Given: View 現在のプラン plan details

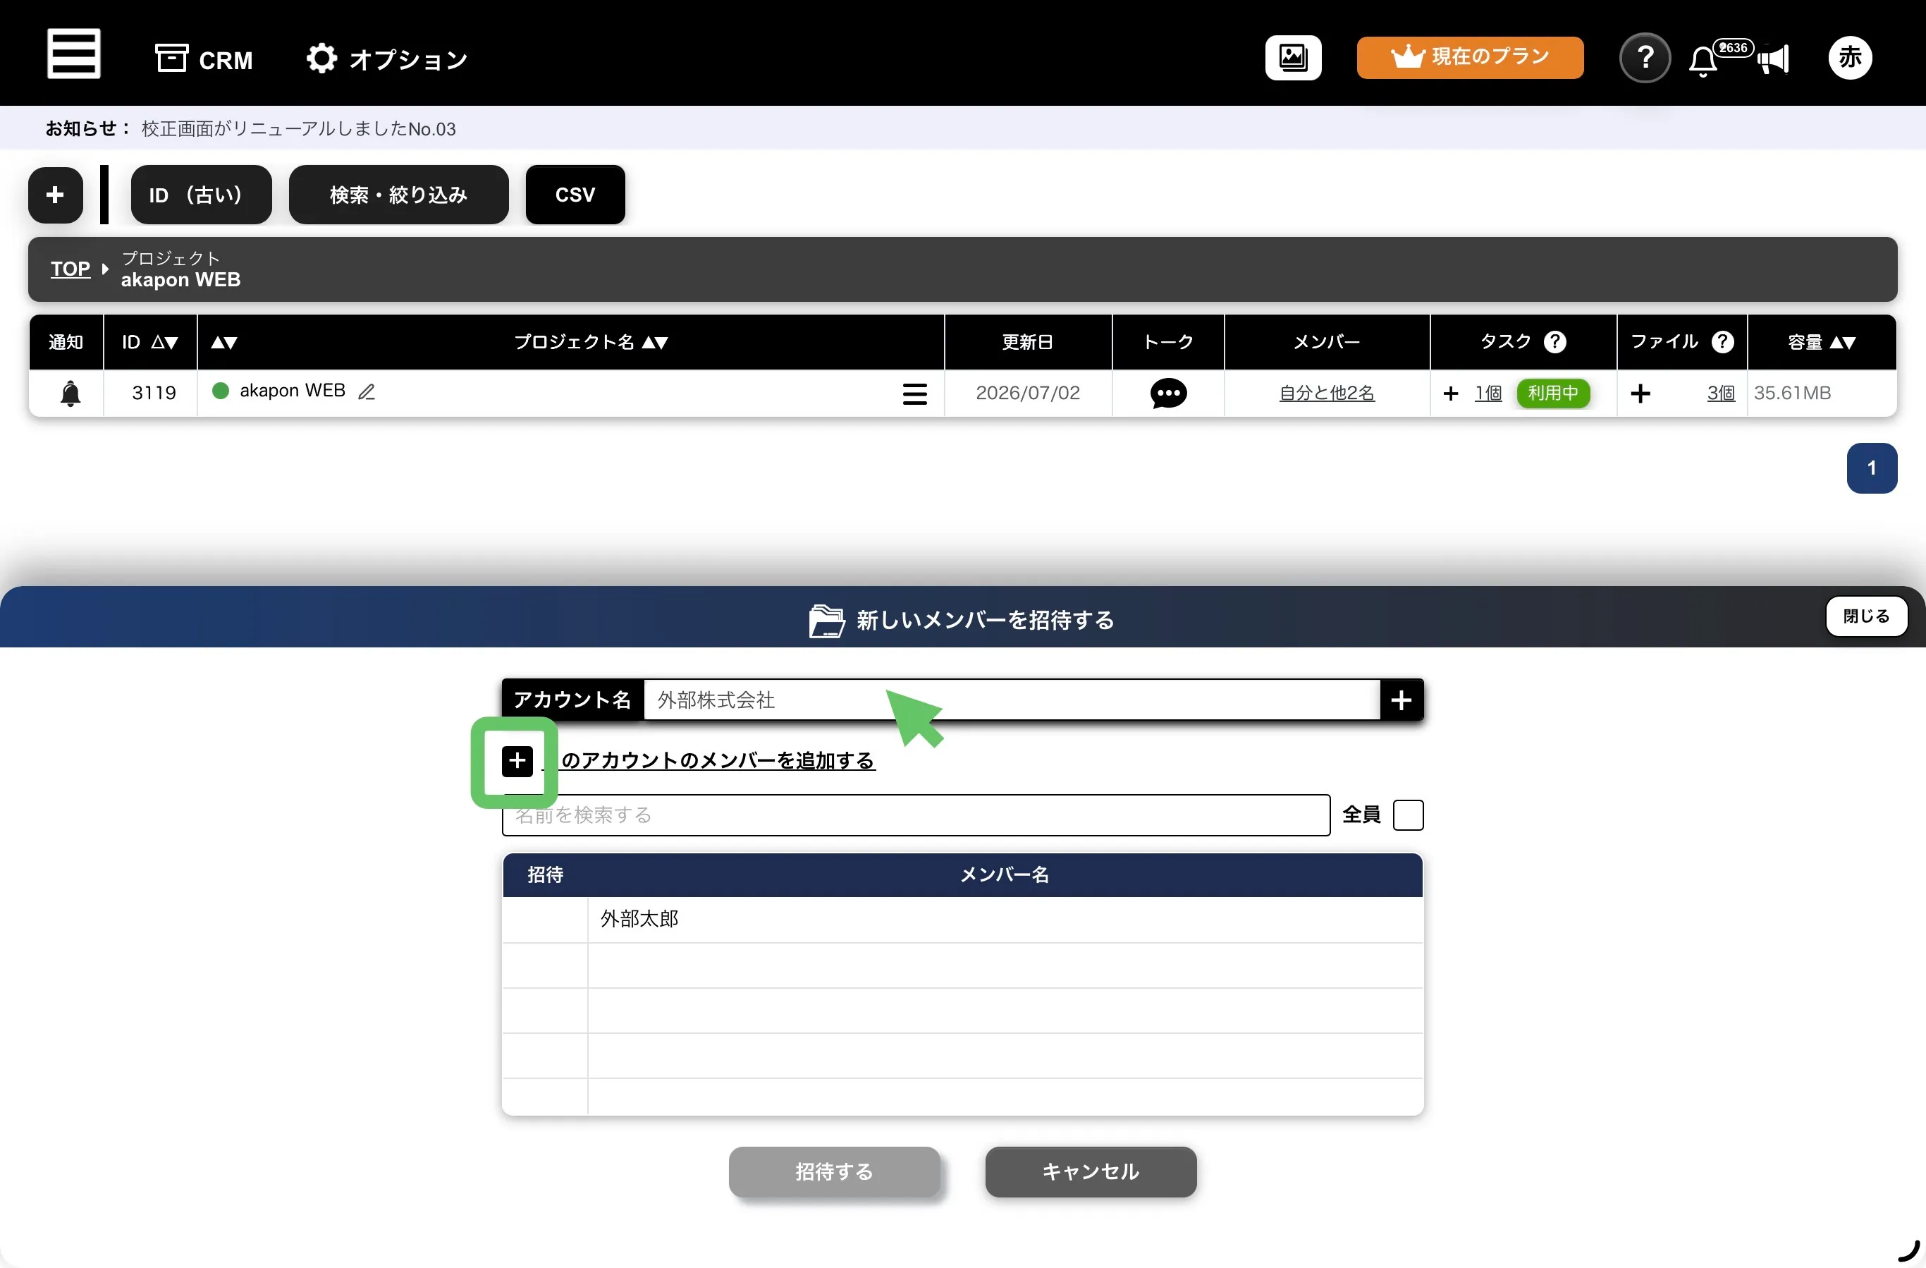Looking at the screenshot, I should click(1470, 58).
